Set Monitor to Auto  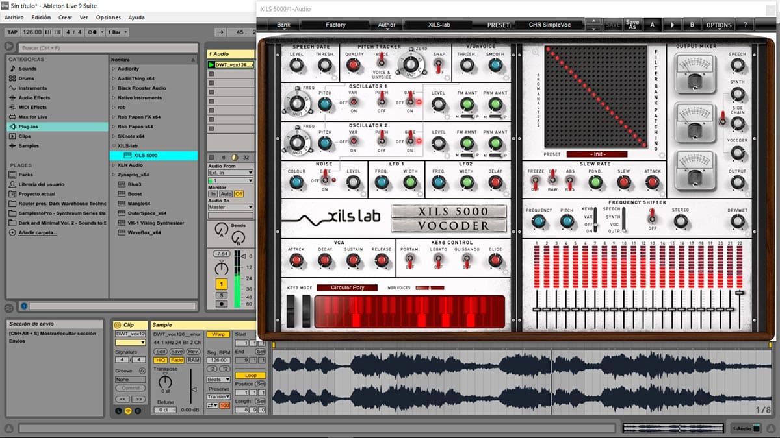(x=226, y=193)
